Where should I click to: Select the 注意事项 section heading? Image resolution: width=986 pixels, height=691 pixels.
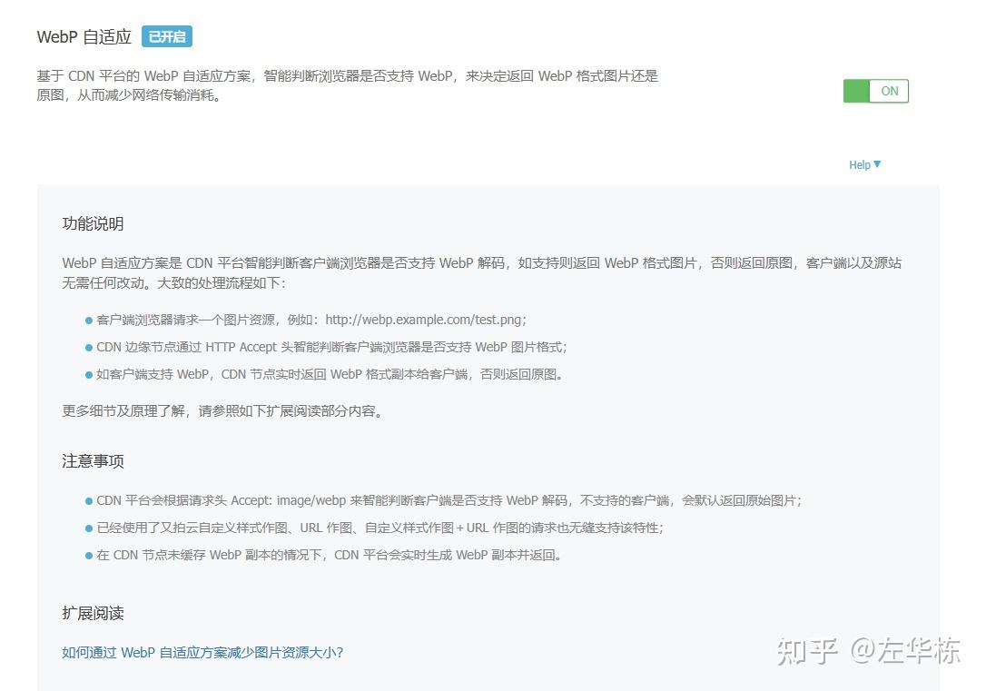92,460
